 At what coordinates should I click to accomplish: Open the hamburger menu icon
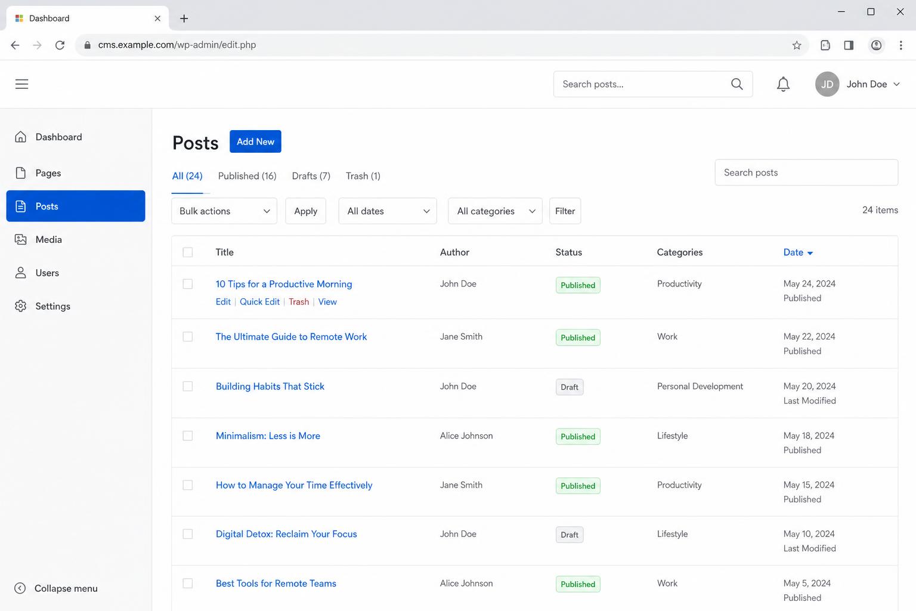[x=22, y=84]
